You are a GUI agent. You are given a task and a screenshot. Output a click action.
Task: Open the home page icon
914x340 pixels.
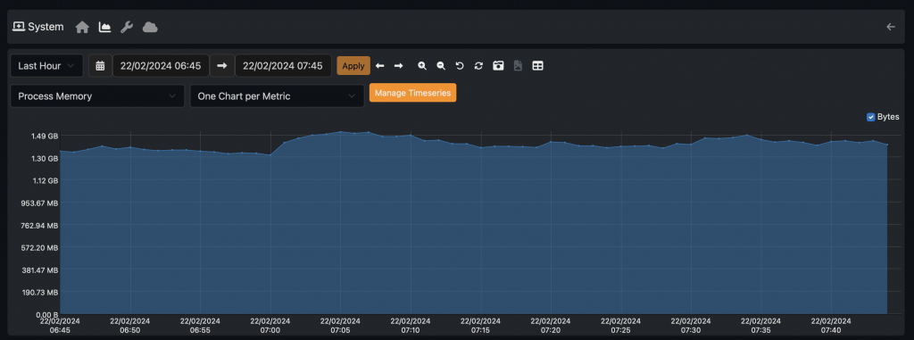coord(82,28)
